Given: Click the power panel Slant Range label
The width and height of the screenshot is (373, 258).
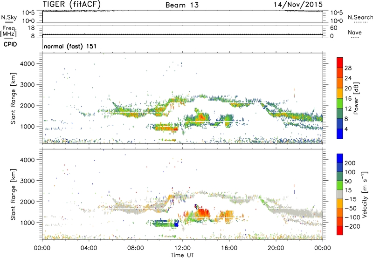Looking at the screenshot, I should [x=13, y=98].
